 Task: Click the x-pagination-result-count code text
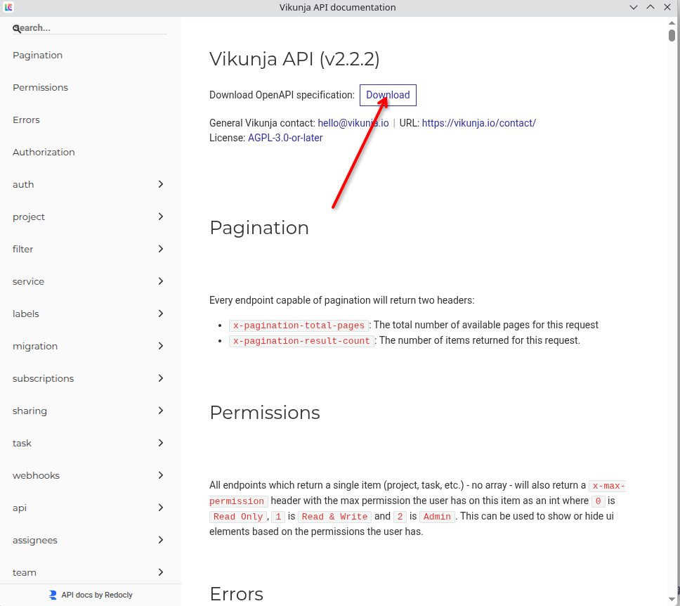pos(301,341)
